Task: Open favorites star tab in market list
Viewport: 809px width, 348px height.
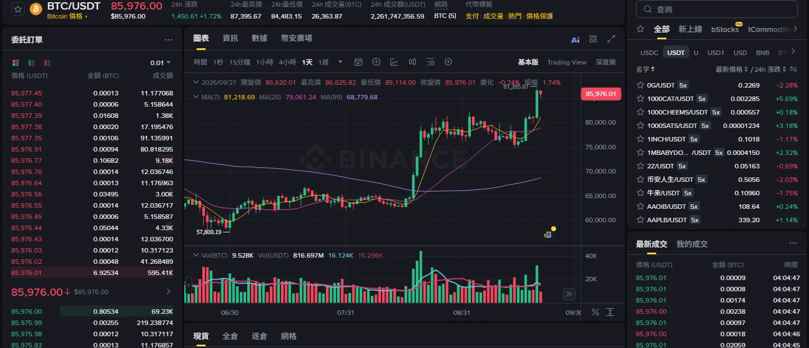Action: [x=640, y=29]
